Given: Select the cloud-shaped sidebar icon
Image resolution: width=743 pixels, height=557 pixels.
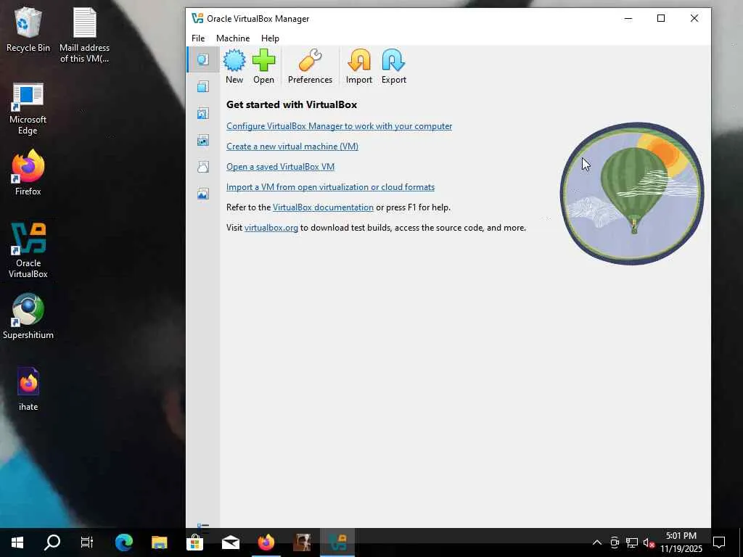Looking at the screenshot, I should 203,167.
